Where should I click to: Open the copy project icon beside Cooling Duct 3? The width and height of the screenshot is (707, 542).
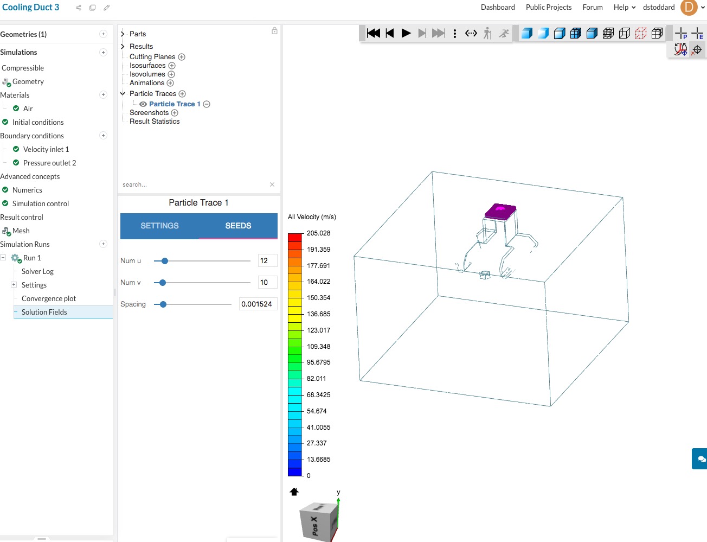point(92,8)
